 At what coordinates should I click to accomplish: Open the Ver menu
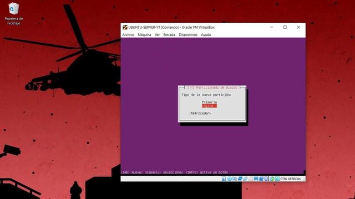click(x=157, y=35)
